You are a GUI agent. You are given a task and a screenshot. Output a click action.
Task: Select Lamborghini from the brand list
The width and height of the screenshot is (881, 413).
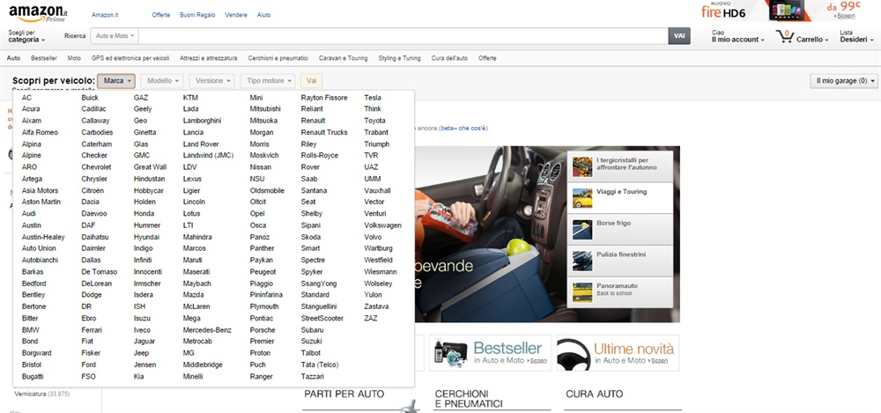[x=203, y=121]
